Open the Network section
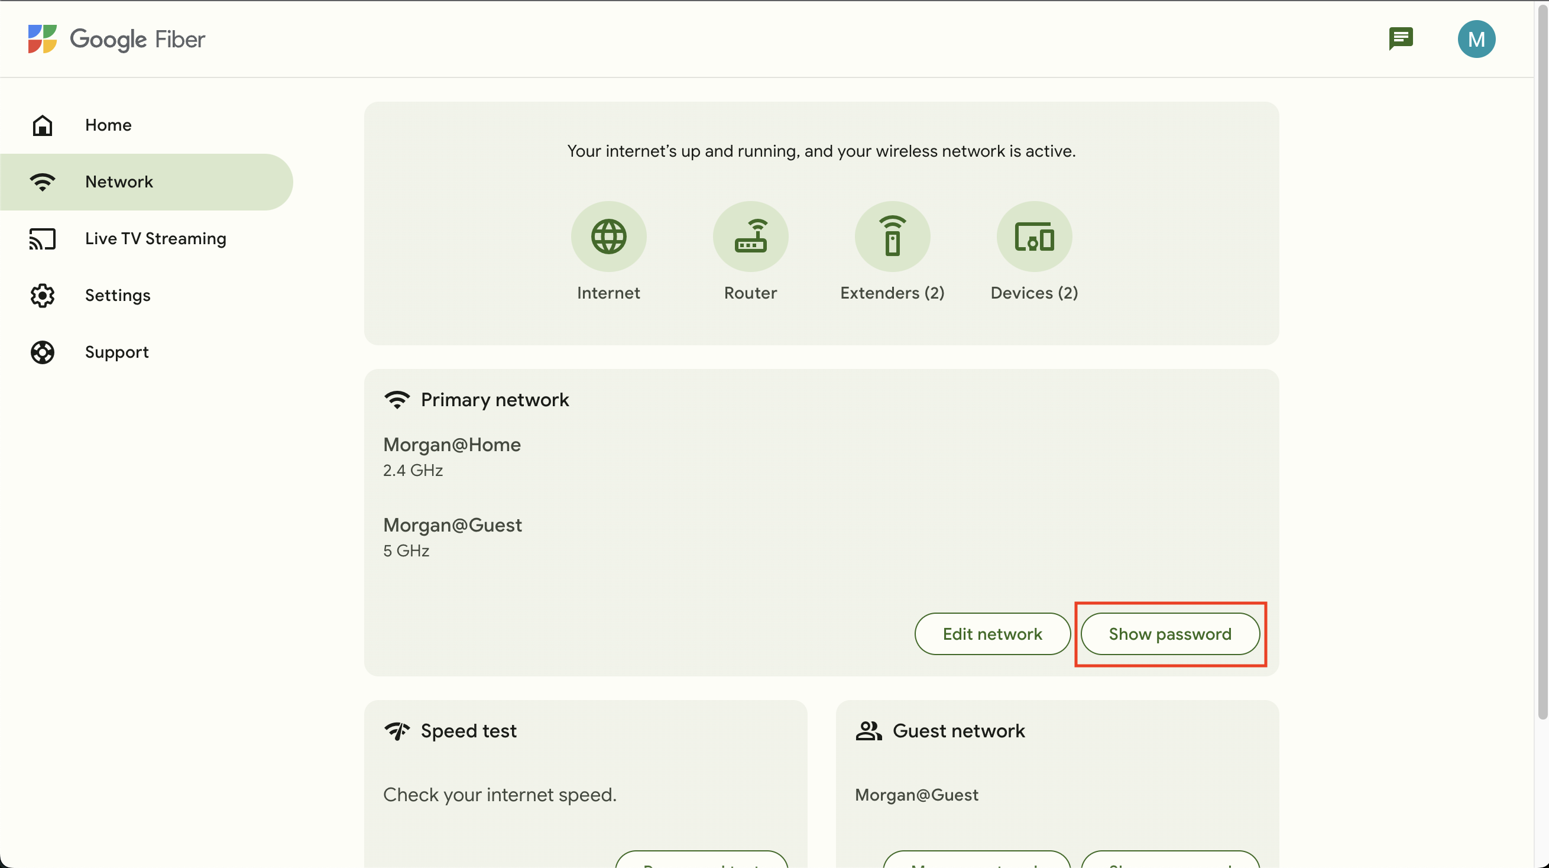Image resolution: width=1549 pixels, height=868 pixels. point(119,182)
